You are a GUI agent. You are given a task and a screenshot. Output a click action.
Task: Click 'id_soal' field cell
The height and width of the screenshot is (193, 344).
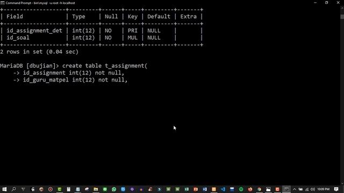coord(18,38)
